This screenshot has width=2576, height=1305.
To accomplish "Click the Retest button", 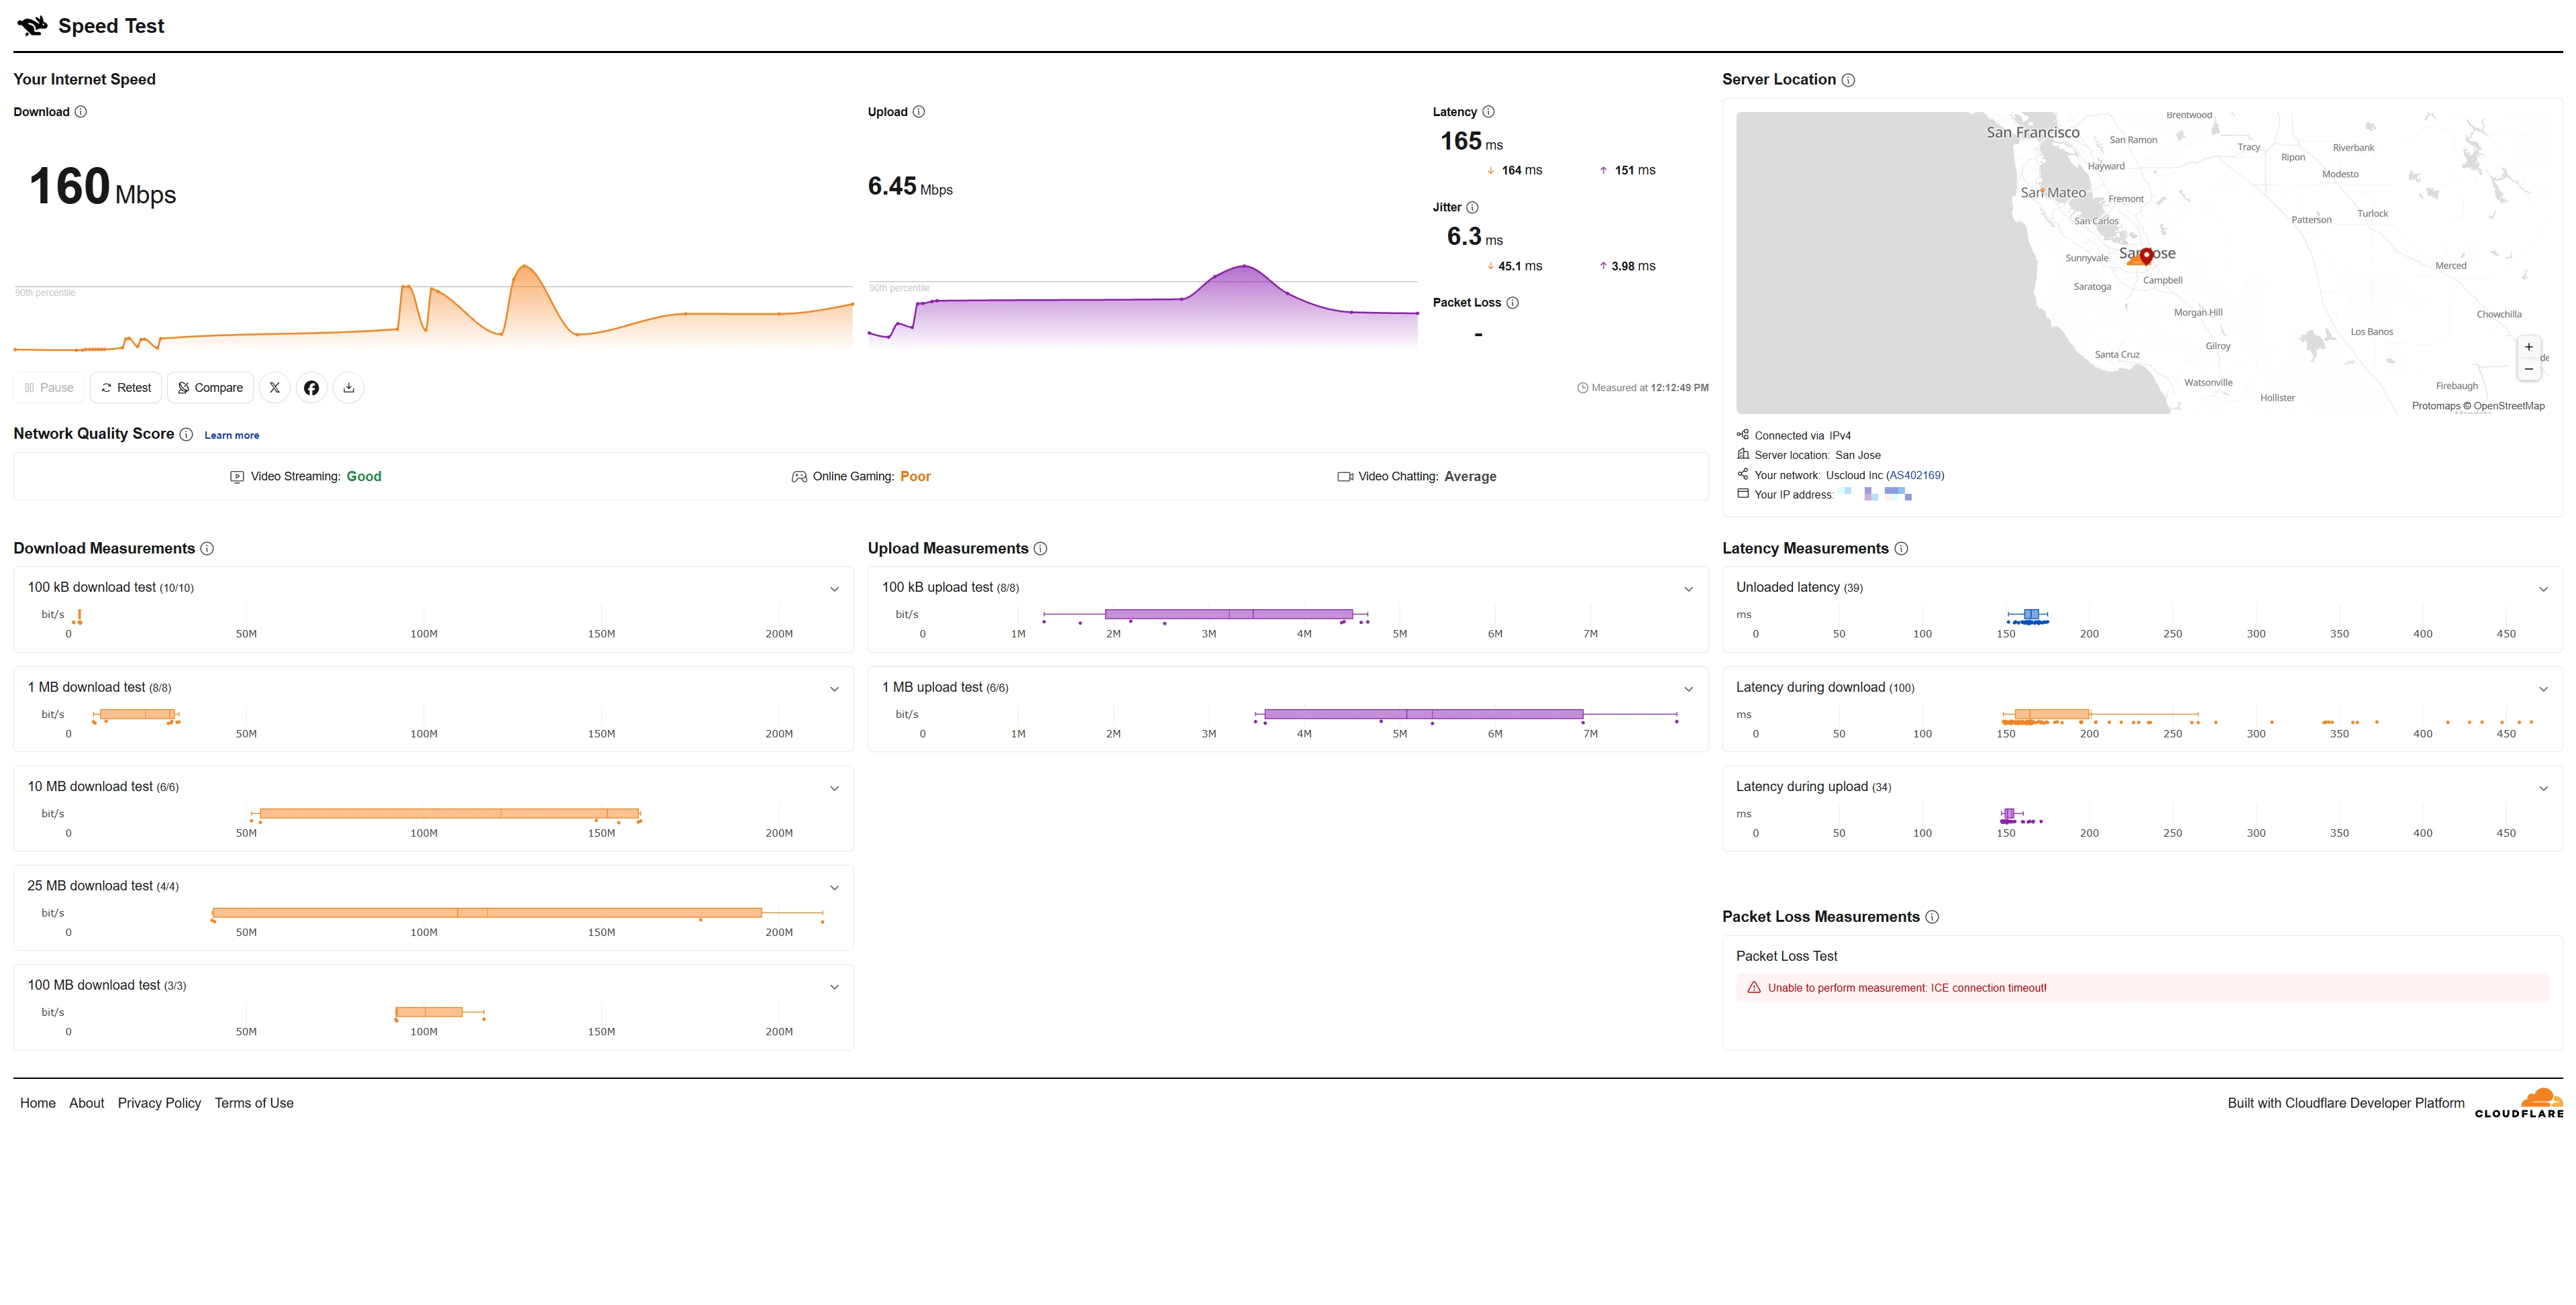I will (126, 388).
